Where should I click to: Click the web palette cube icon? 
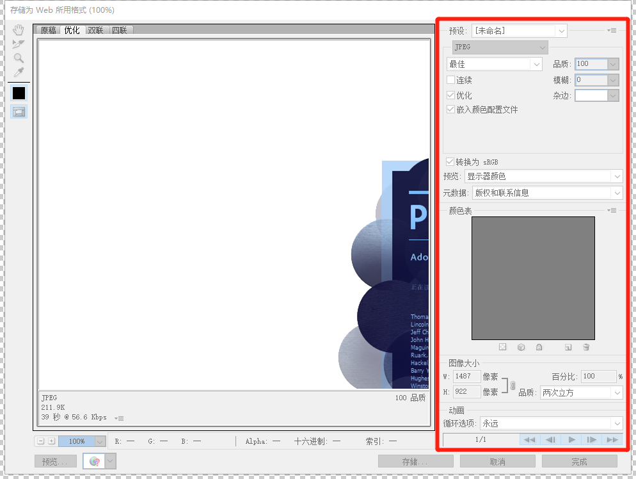[521, 347]
